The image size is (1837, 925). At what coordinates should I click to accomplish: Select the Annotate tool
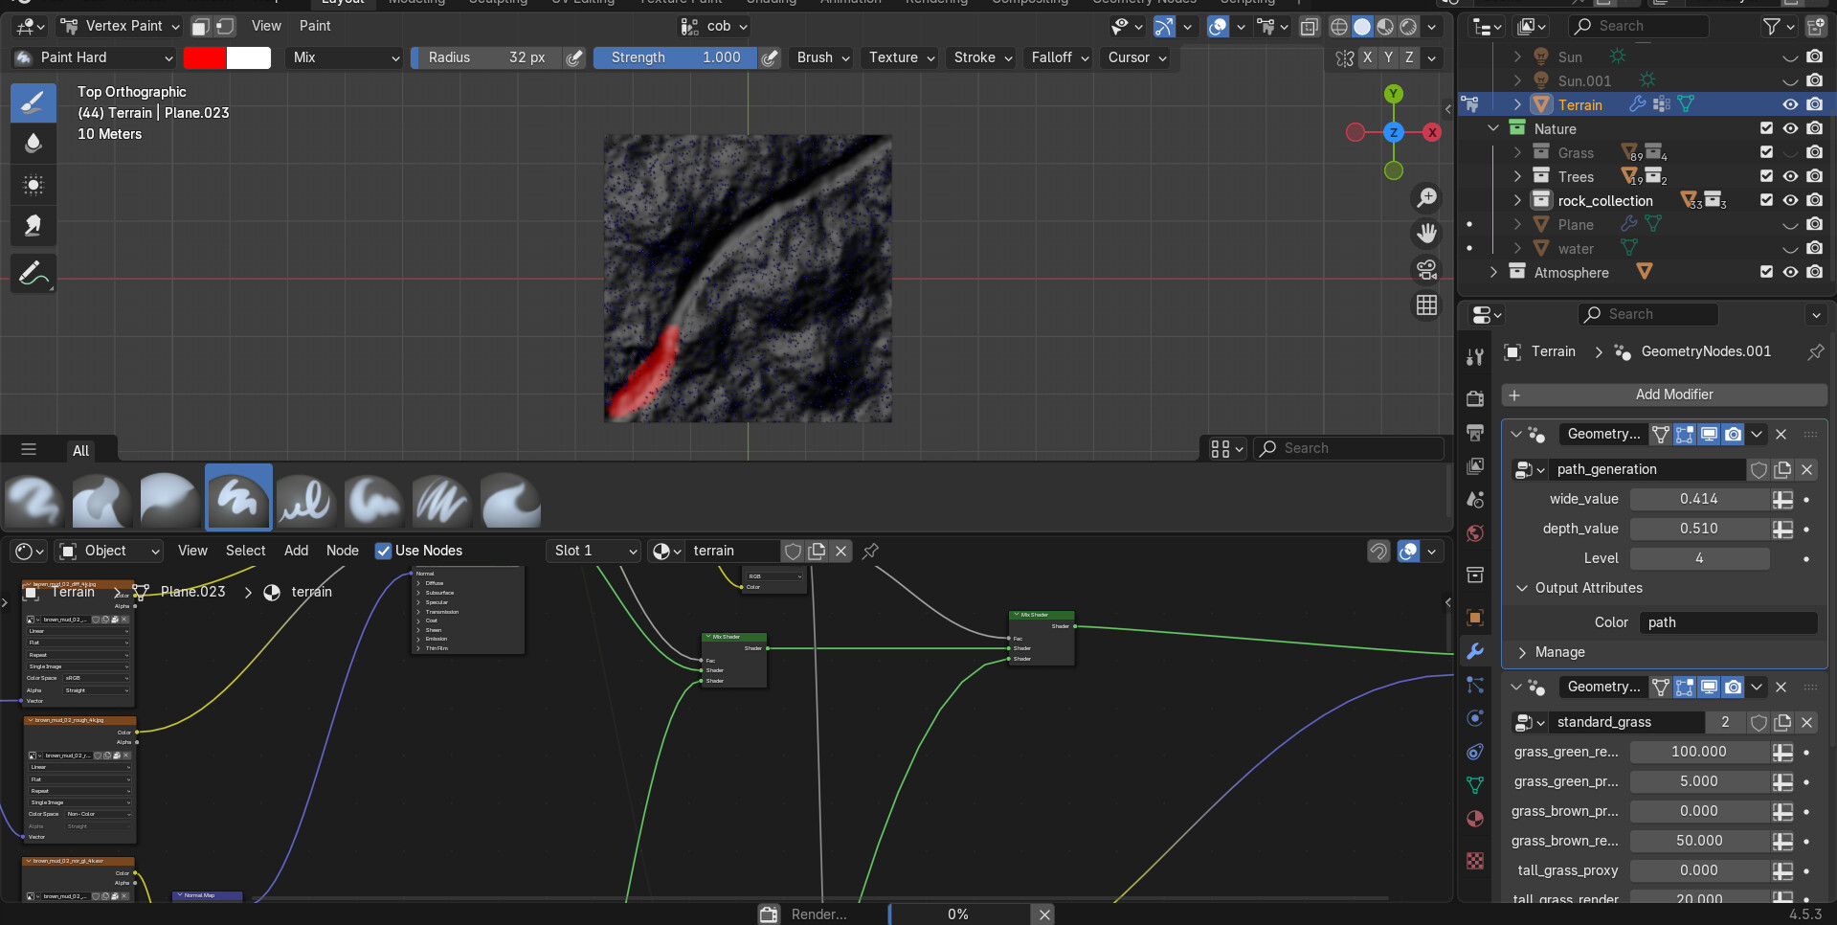(34, 274)
